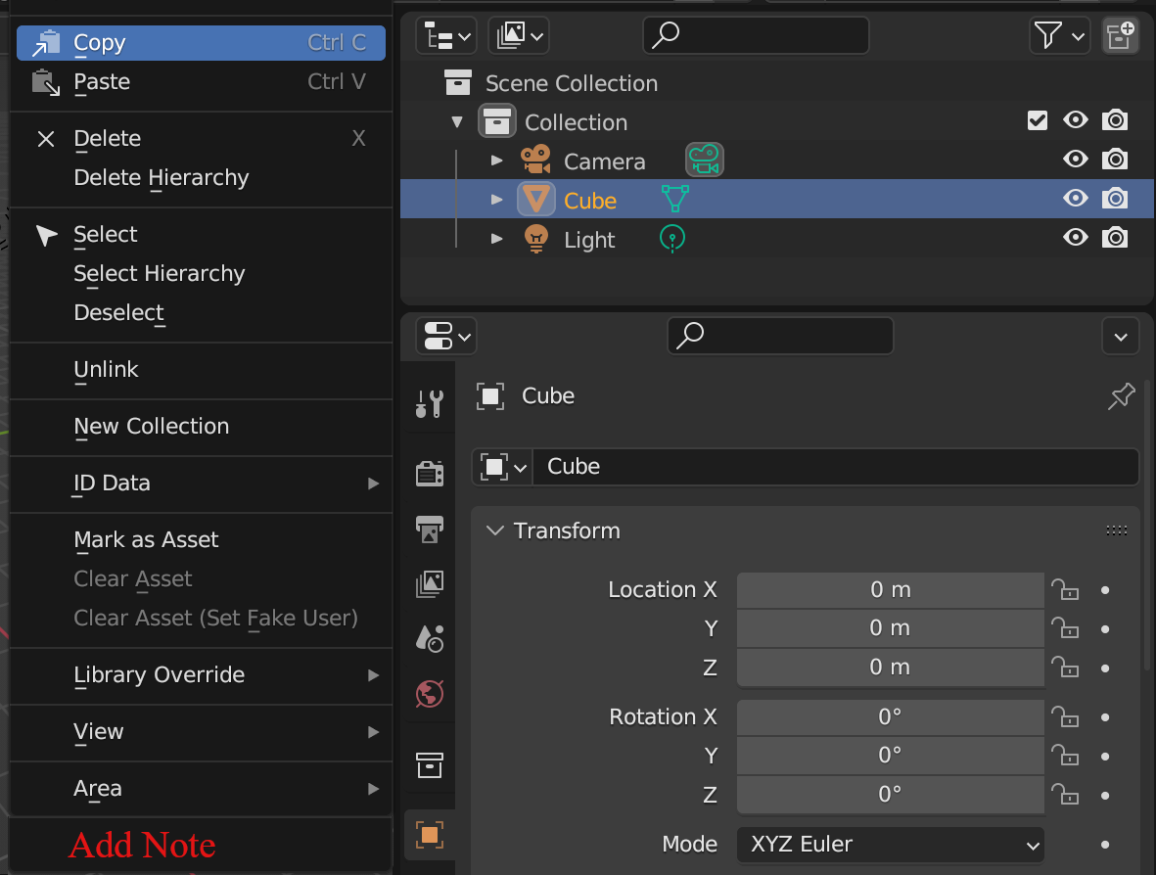Viewport: 1156px width, 875px height.
Task: Choose New Collection menu entry
Action: (x=201, y=426)
